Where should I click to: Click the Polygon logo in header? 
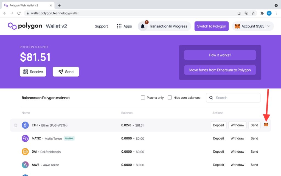(x=25, y=26)
